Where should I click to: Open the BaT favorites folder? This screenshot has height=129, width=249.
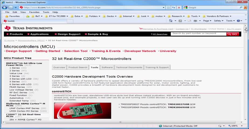37,16
